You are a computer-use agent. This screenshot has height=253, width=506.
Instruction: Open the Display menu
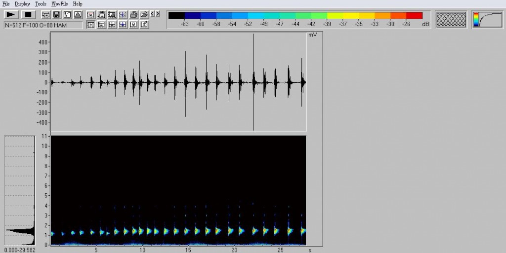(22, 3)
